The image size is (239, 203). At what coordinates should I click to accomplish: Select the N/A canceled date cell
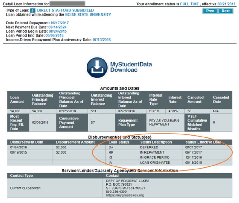click(x=221, y=111)
